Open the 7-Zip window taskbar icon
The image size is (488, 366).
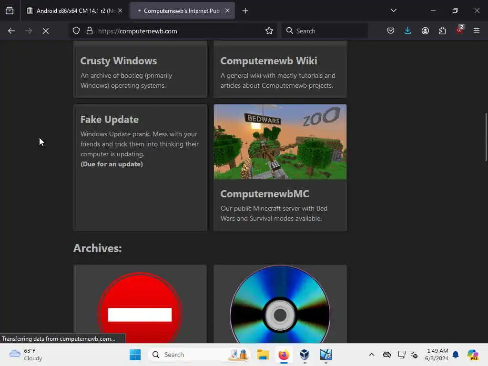coord(325,355)
